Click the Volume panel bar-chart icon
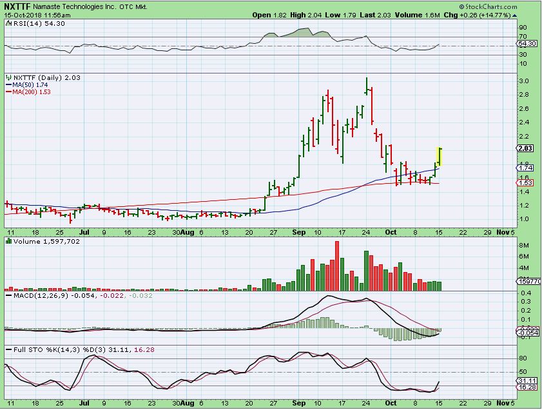This screenshot has width=542, height=410. pos(9,241)
